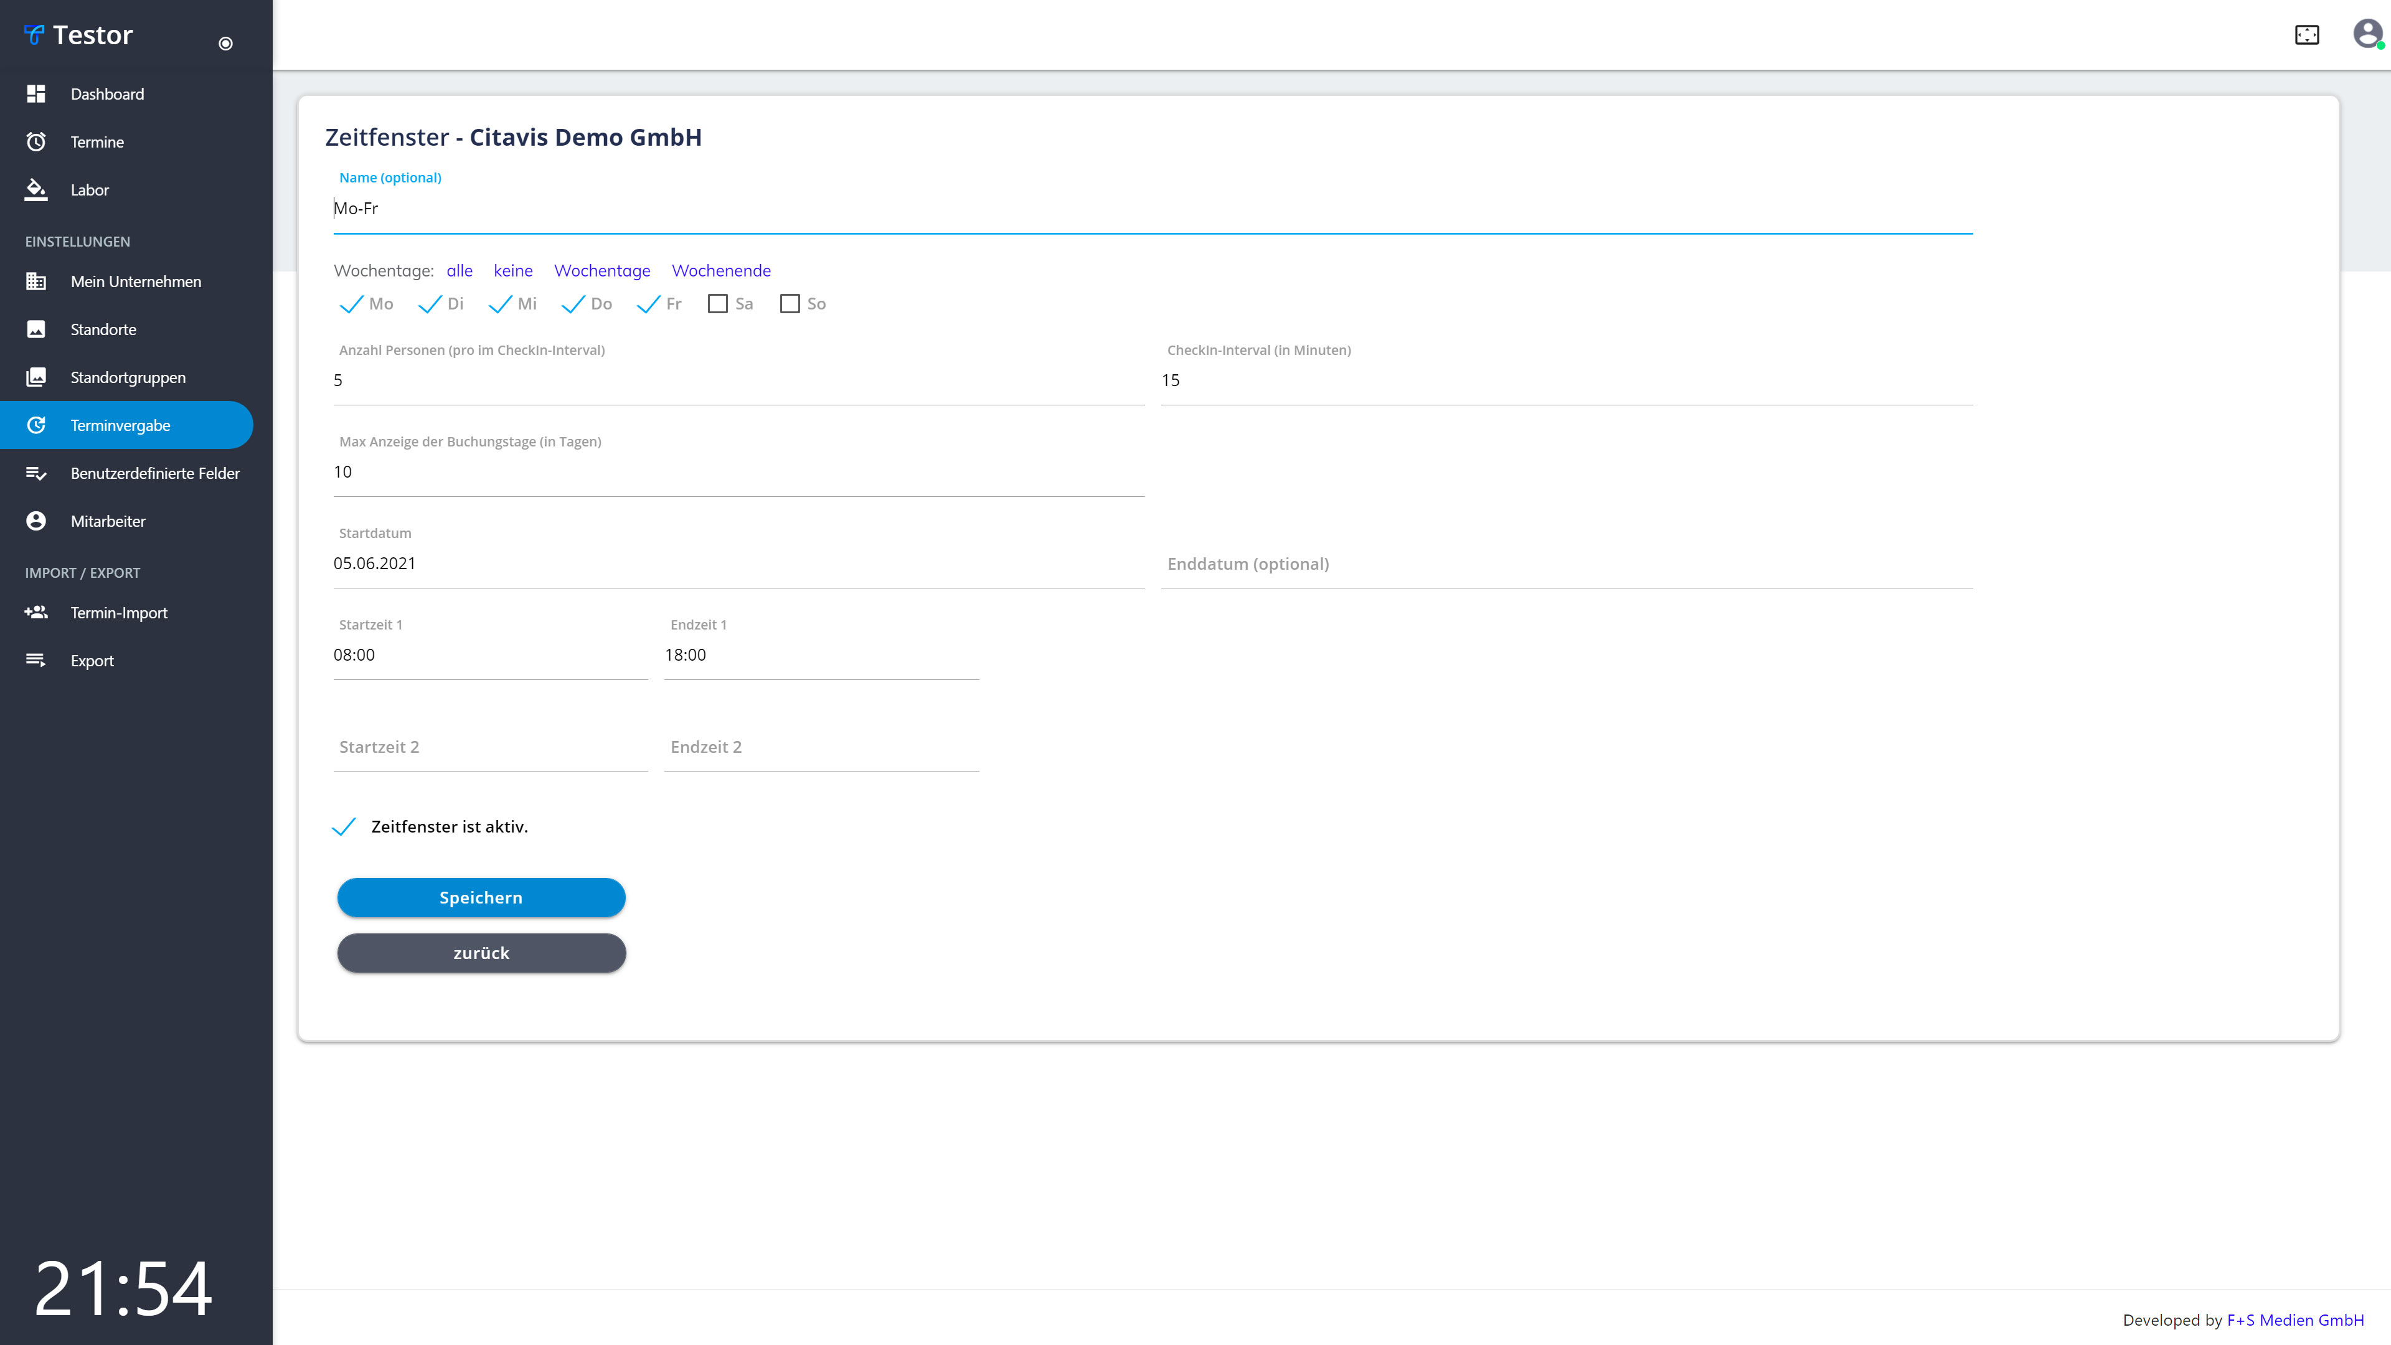Open Dashboard in the sidebar
Image resolution: width=2391 pixels, height=1345 pixels.
click(126, 94)
